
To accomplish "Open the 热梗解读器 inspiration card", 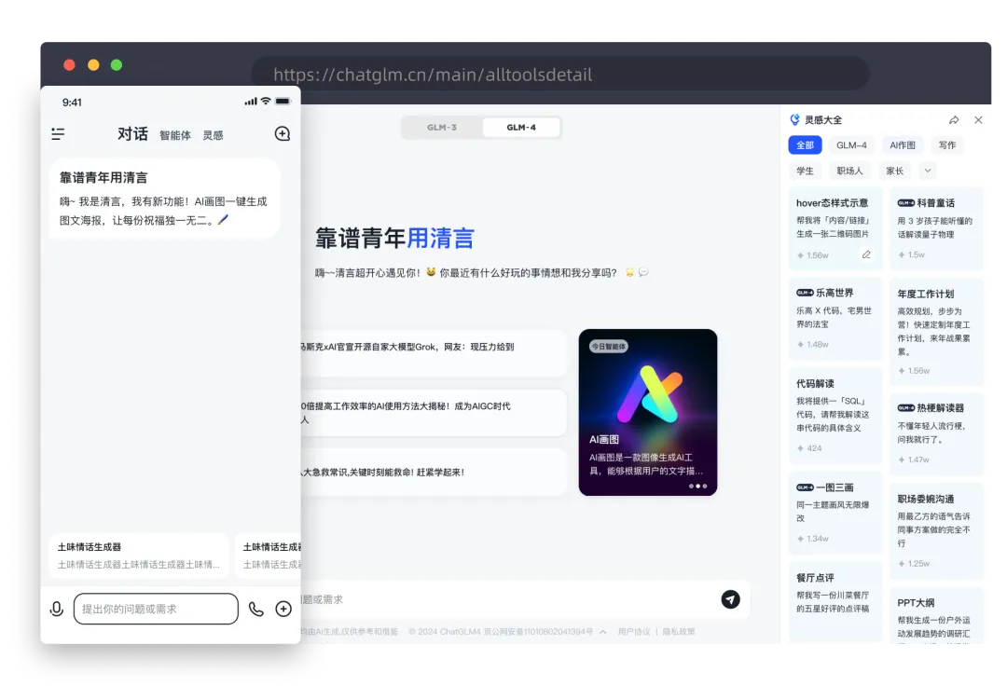I will (x=936, y=433).
